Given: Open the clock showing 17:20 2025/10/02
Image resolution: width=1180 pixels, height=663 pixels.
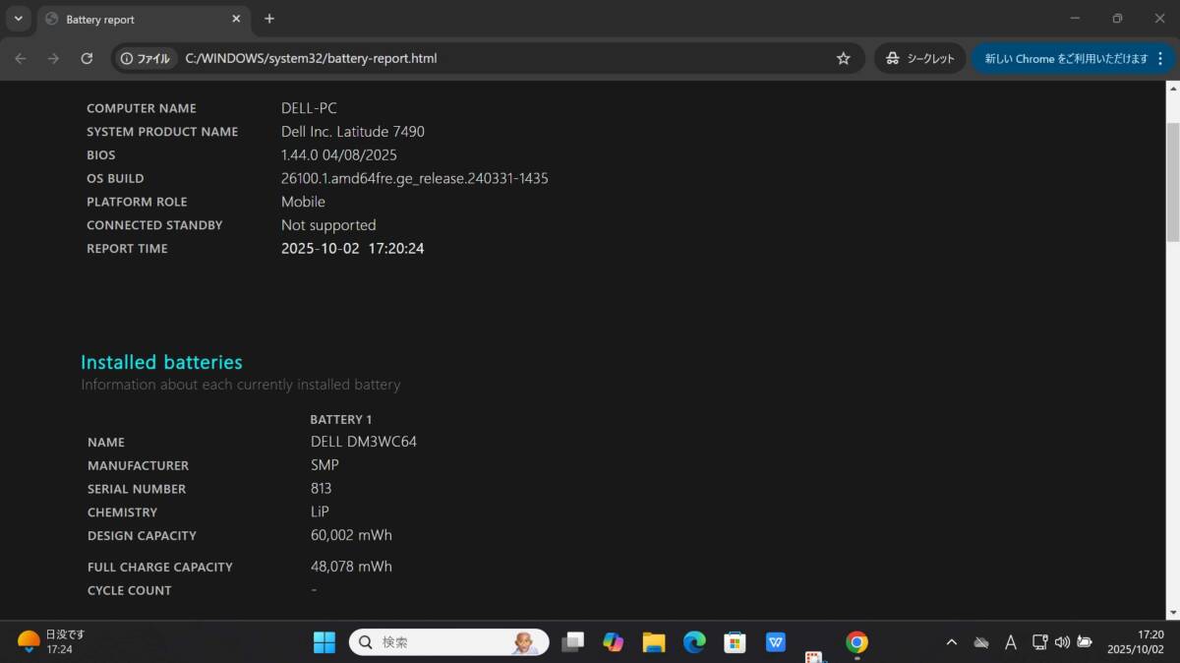Looking at the screenshot, I should [1136, 642].
